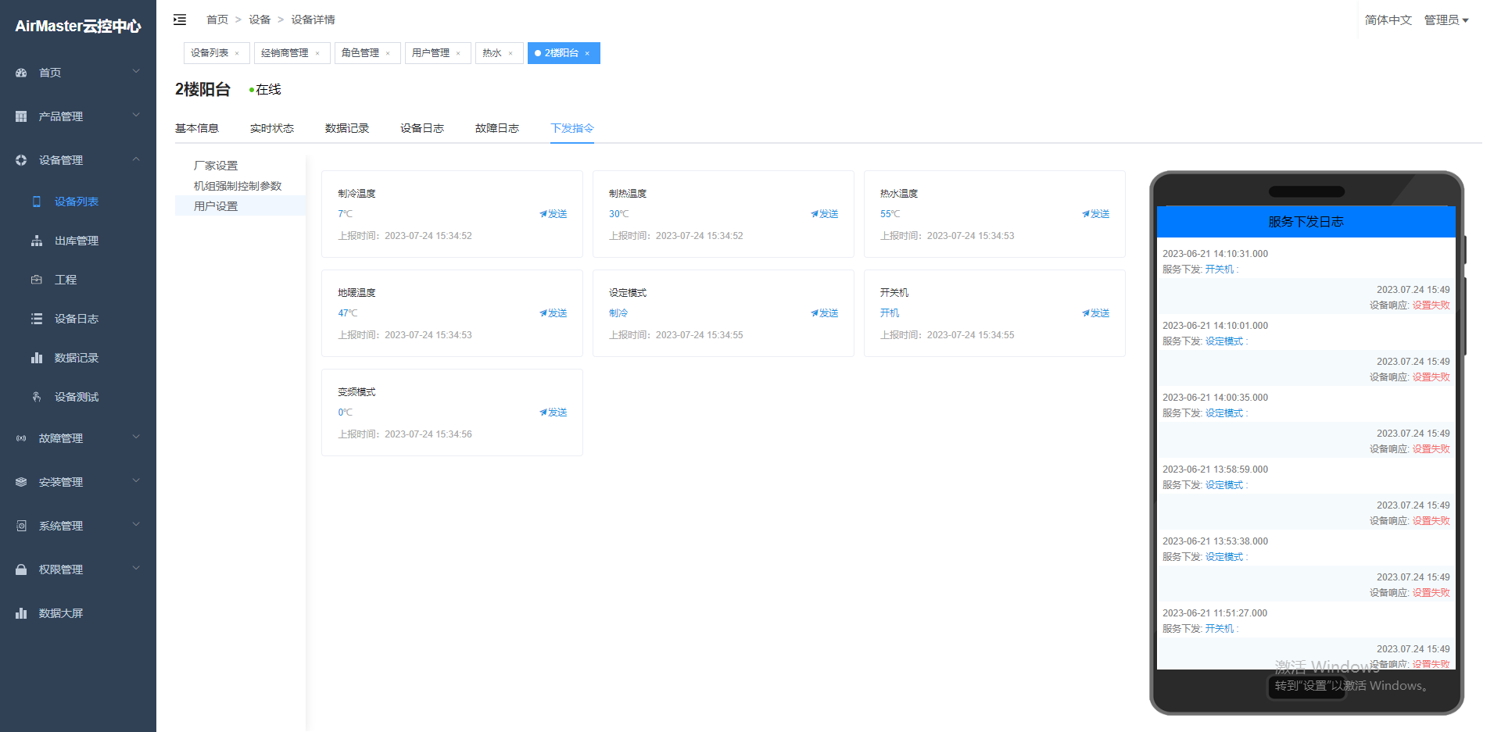
Task: Click the 设备 breadcrumb link
Action: coord(260,20)
